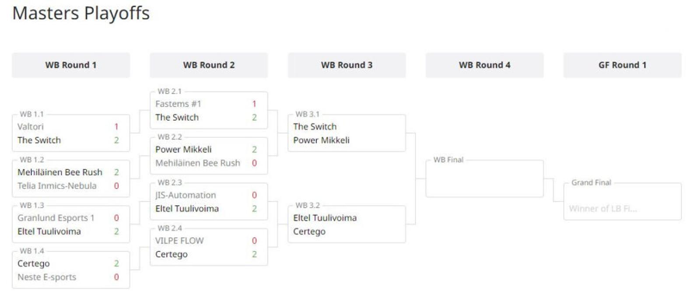Click the GF Round 1 header

point(622,65)
